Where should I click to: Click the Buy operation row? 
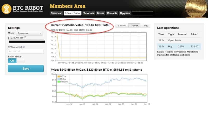point(179,47)
